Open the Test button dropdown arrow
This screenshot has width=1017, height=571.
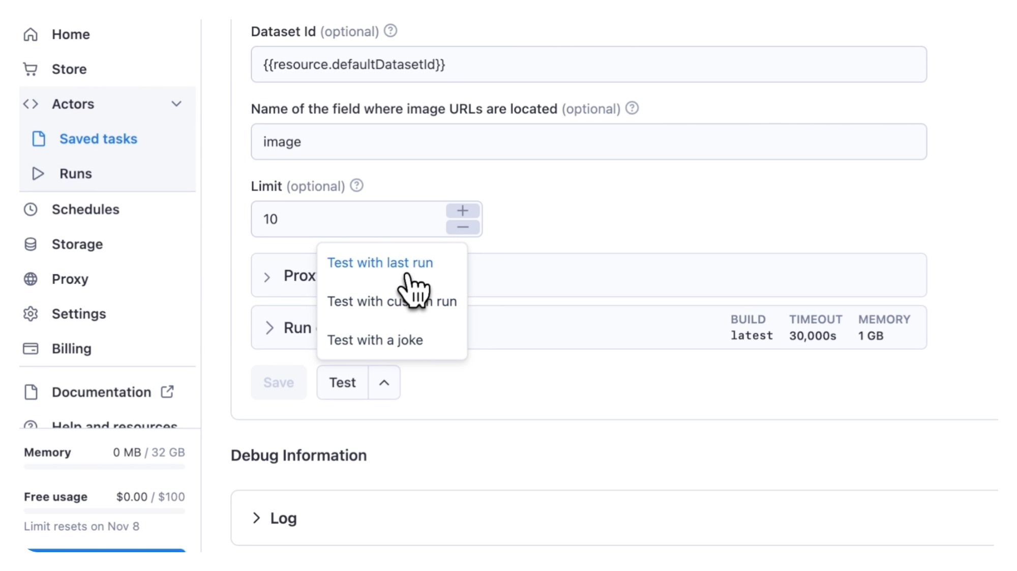384,382
